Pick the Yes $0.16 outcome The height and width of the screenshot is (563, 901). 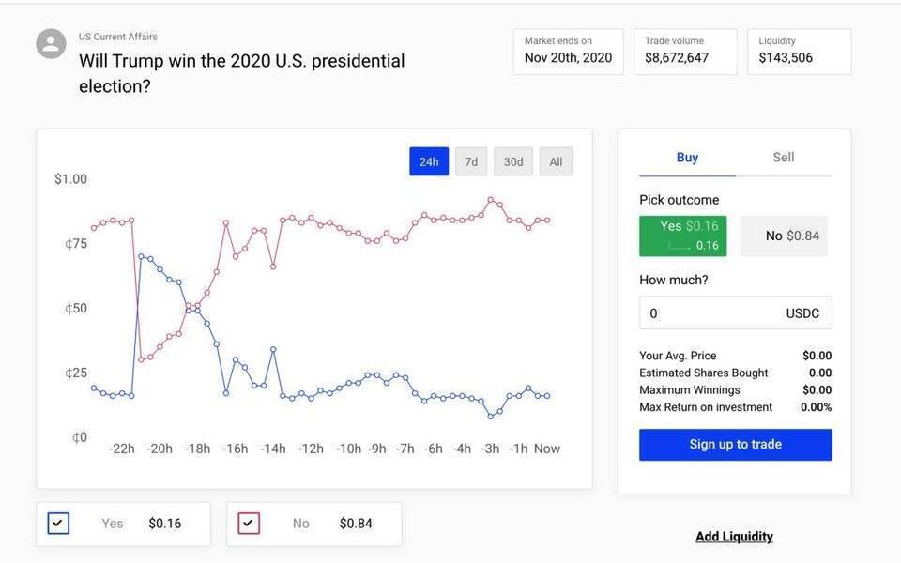point(682,236)
